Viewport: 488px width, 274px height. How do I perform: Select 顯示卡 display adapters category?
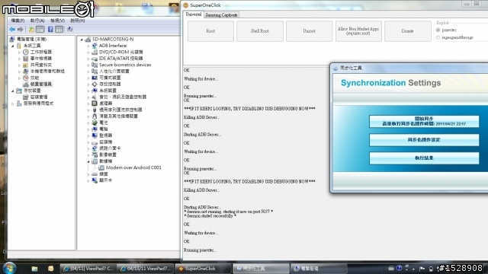tap(105, 180)
